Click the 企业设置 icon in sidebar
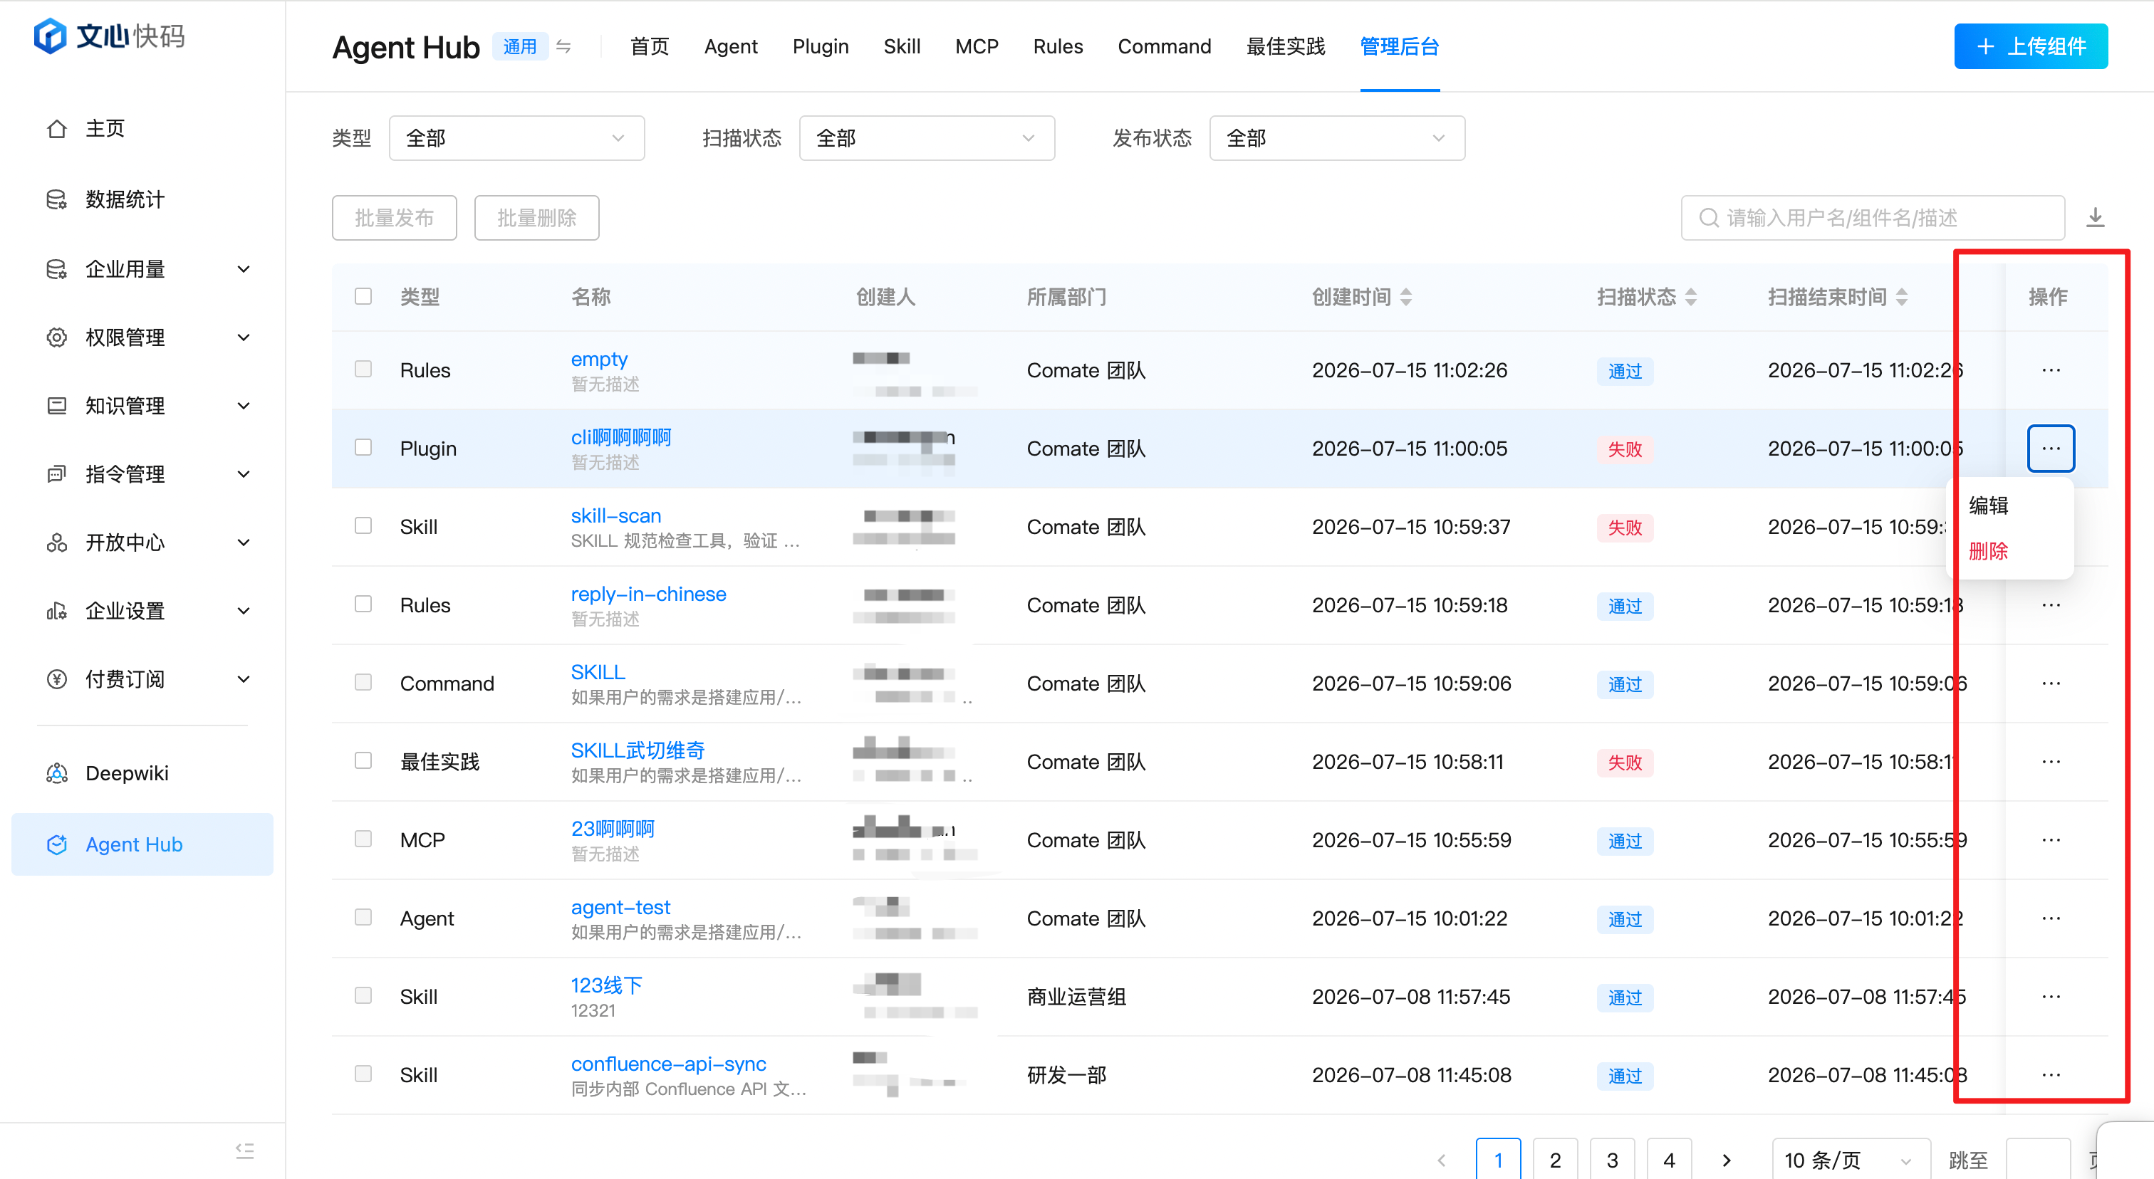This screenshot has width=2154, height=1179. (56, 612)
